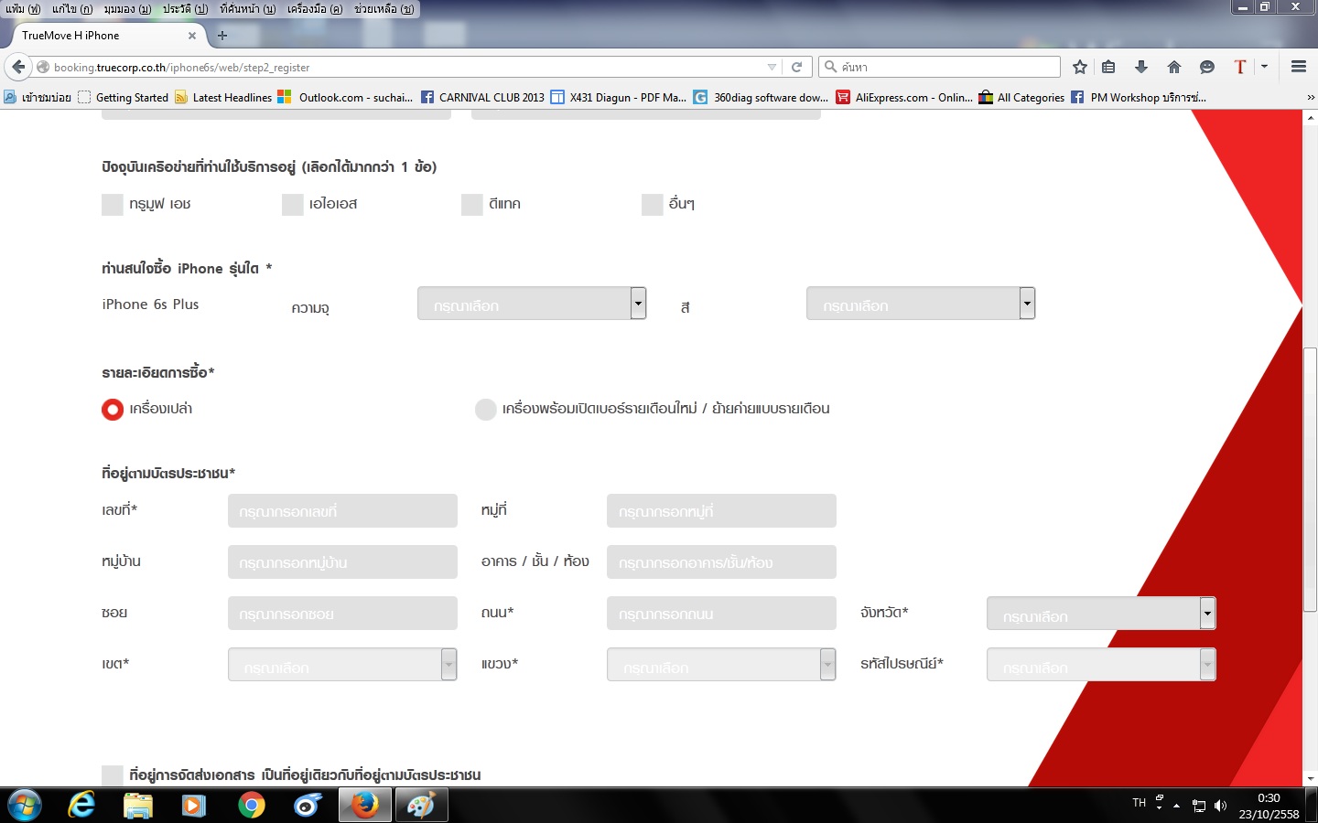
Task: Open the ที่คั่นหน้า menu
Action: (247, 9)
